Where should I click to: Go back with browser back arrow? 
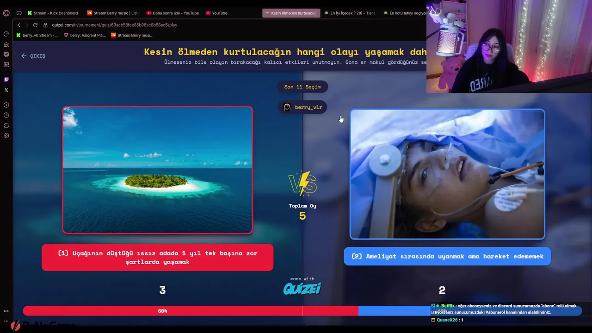point(18,25)
